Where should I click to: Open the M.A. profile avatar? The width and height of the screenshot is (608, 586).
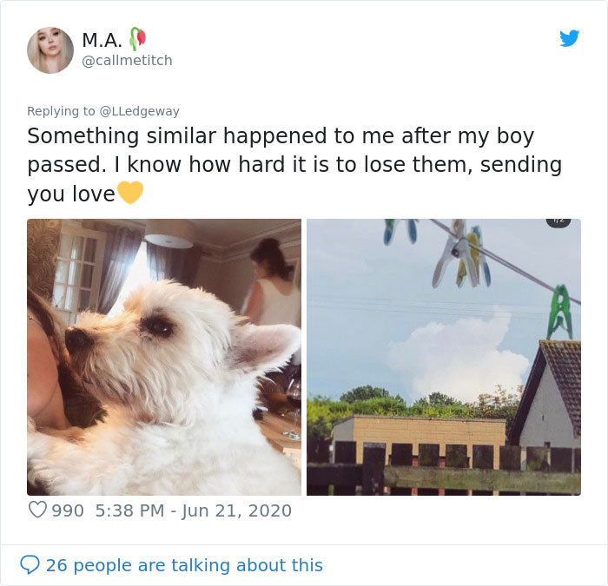[50, 49]
